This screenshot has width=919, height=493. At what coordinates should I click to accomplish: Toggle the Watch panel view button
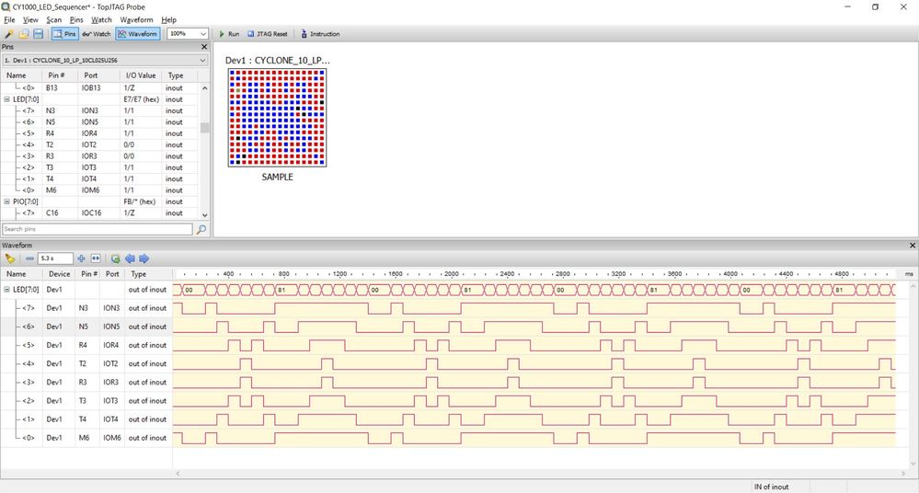coord(97,34)
